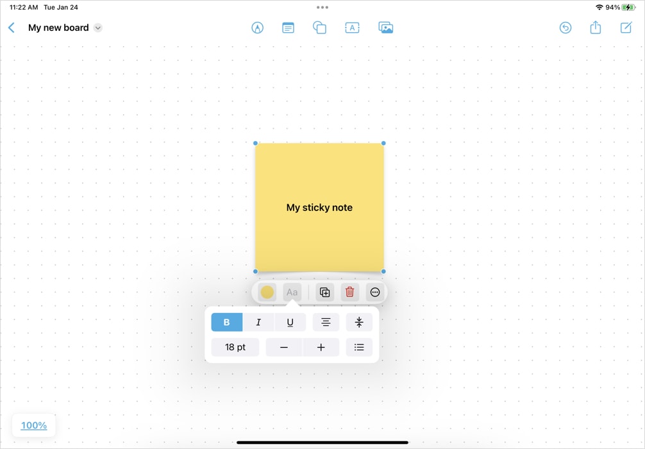Toggle bold formatting on
This screenshot has width=645, height=449.
point(226,322)
